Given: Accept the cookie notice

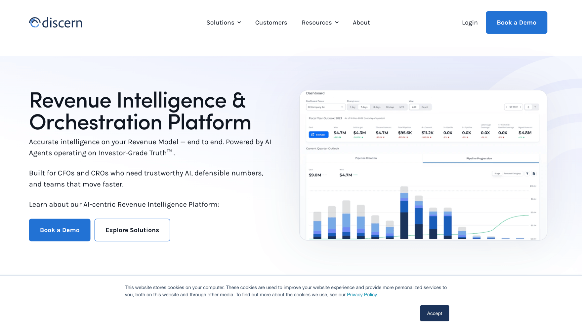Looking at the screenshot, I should (435, 313).
